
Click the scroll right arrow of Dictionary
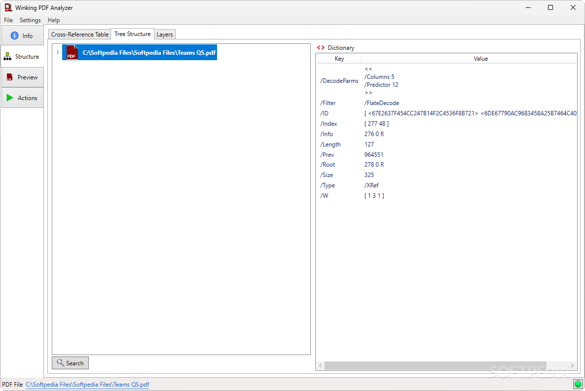click(x=572, y=366)
